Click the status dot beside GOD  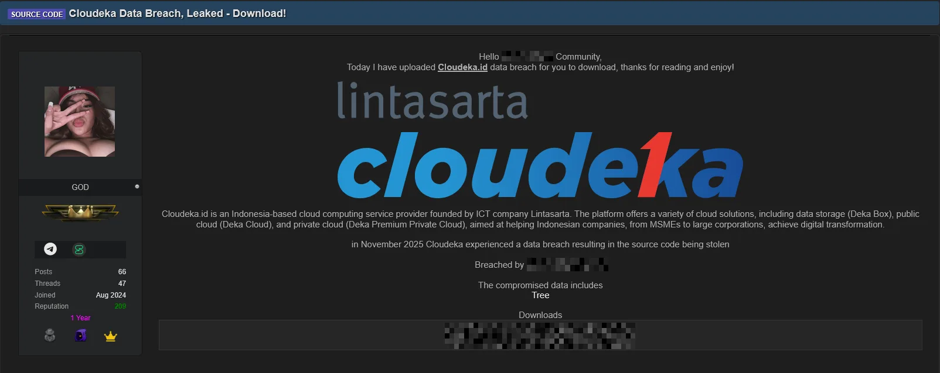point(137,186)
